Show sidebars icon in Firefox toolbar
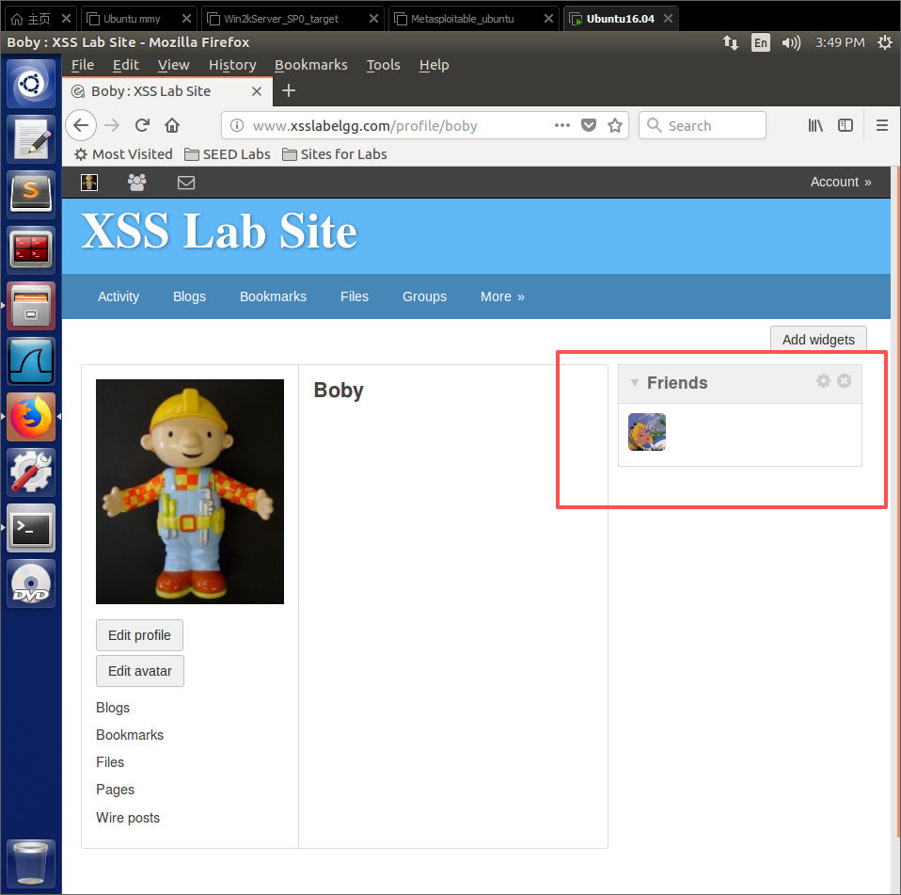This screenshot has width=901, height=895. [x=846, y=125]
